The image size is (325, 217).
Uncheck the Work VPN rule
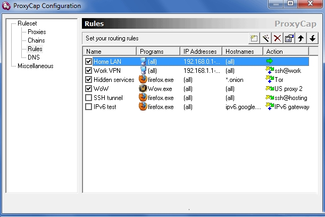tap(89, 71)
